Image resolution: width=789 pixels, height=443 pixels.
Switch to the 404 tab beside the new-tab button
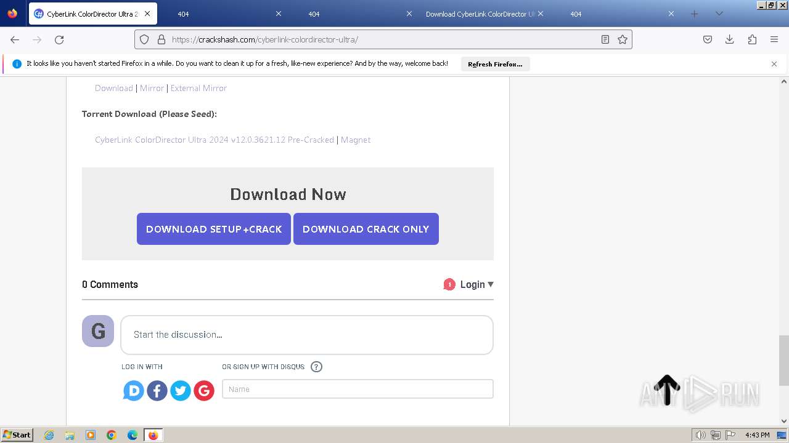click(615, 14)
